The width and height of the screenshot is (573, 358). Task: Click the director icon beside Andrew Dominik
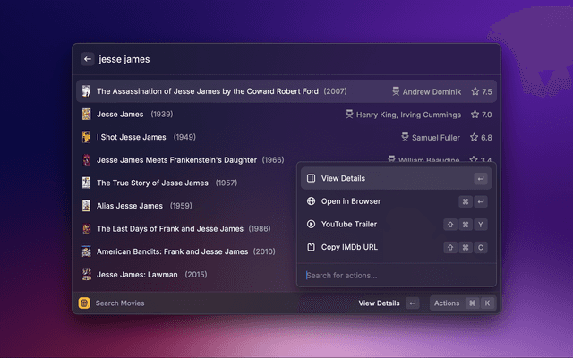click(396, 91)
